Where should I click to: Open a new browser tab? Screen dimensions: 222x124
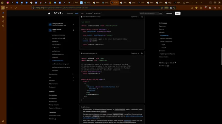point(197,3)
